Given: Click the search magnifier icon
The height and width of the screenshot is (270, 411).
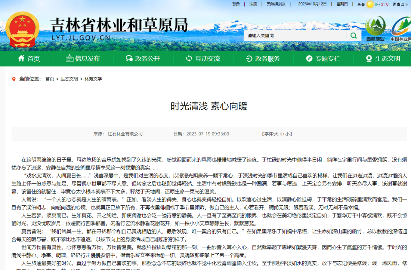Looking at the screenshot, I should tap(353, 35).
